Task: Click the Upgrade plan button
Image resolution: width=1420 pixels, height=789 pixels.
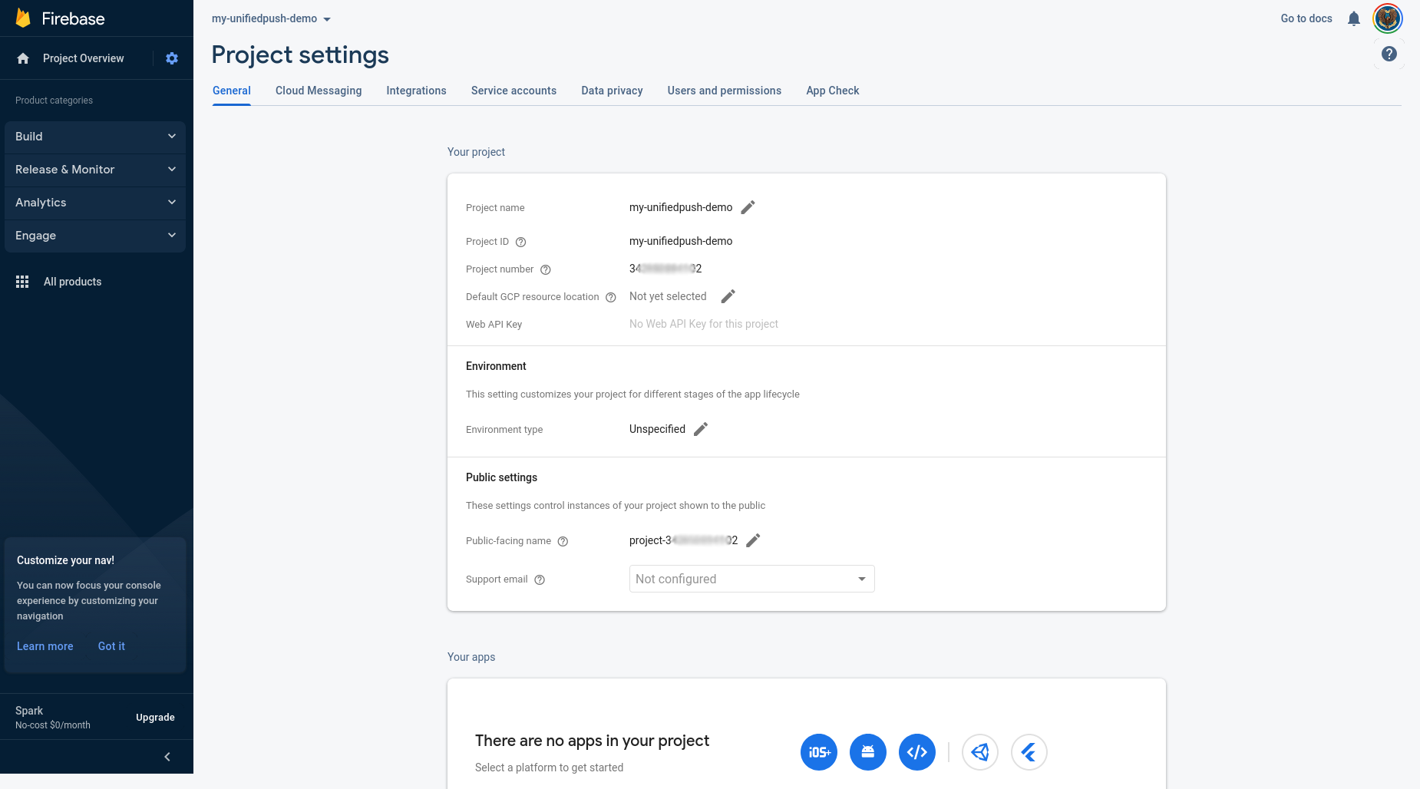Action: click(155, 718)
